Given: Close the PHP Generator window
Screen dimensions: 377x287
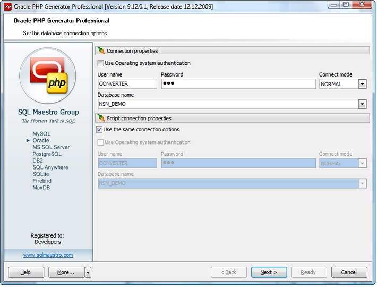Looking at the screenshot, I should 362,5.
